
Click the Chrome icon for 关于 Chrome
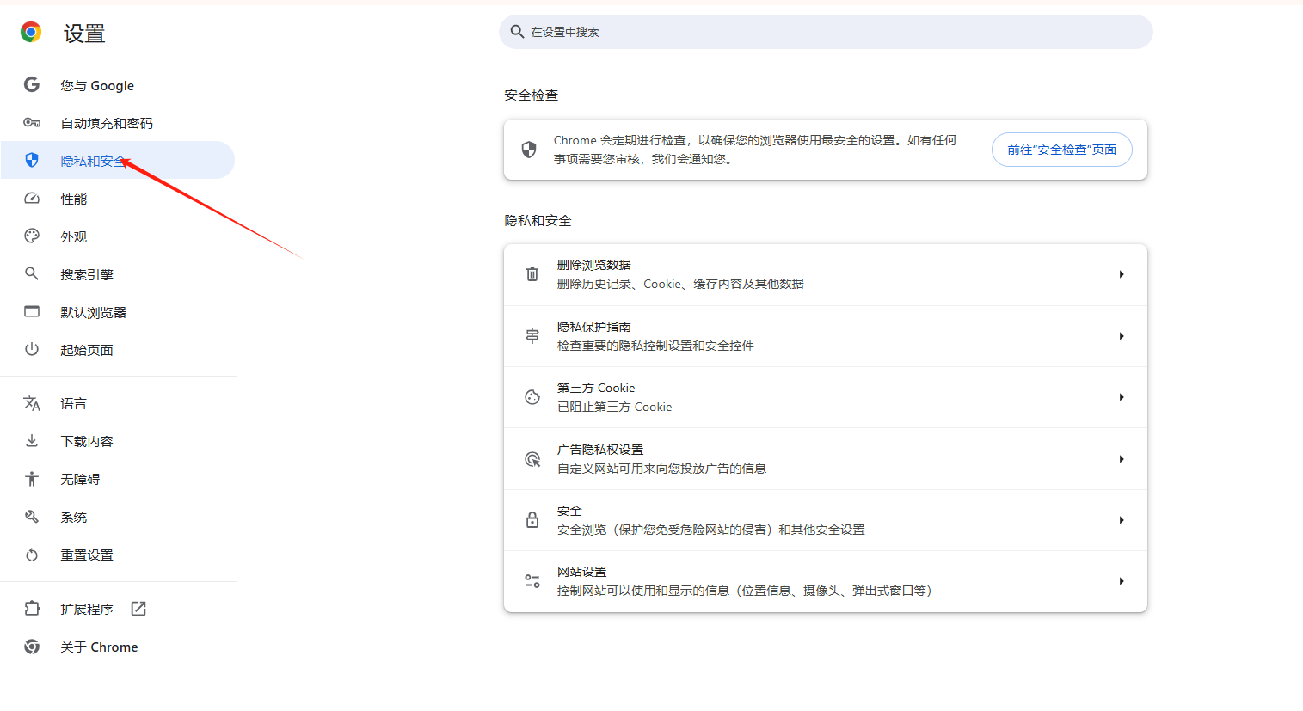coord(32,647)
